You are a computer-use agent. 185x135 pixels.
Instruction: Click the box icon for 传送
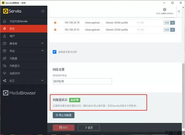click(x=5, y=51)
